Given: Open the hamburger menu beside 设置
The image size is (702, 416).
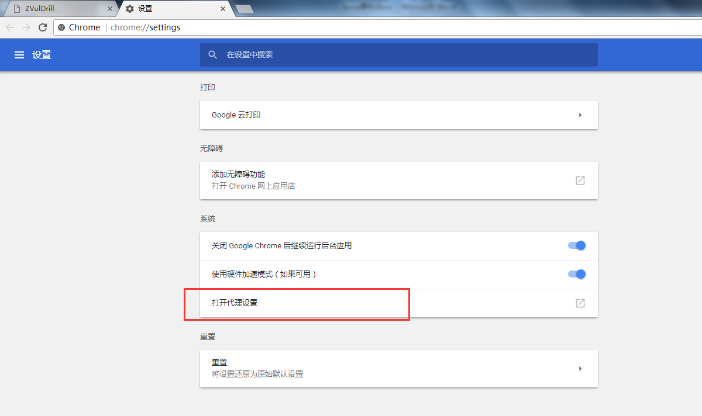Looking at the screenshot, I should coord(19,55).
